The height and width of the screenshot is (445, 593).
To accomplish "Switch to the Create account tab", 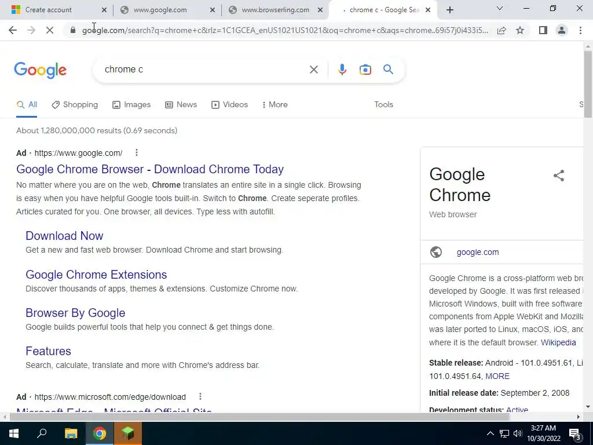I will [x=49, y=10].
